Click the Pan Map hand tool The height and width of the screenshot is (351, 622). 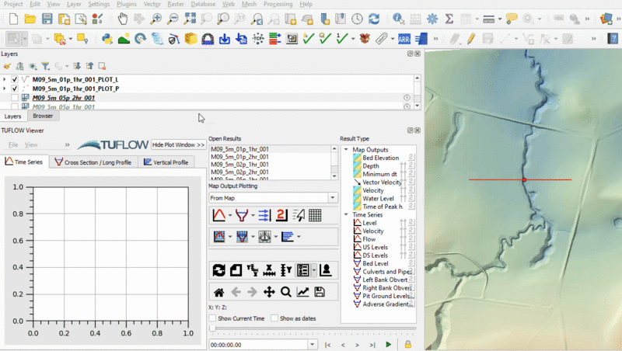pos(123,18)
